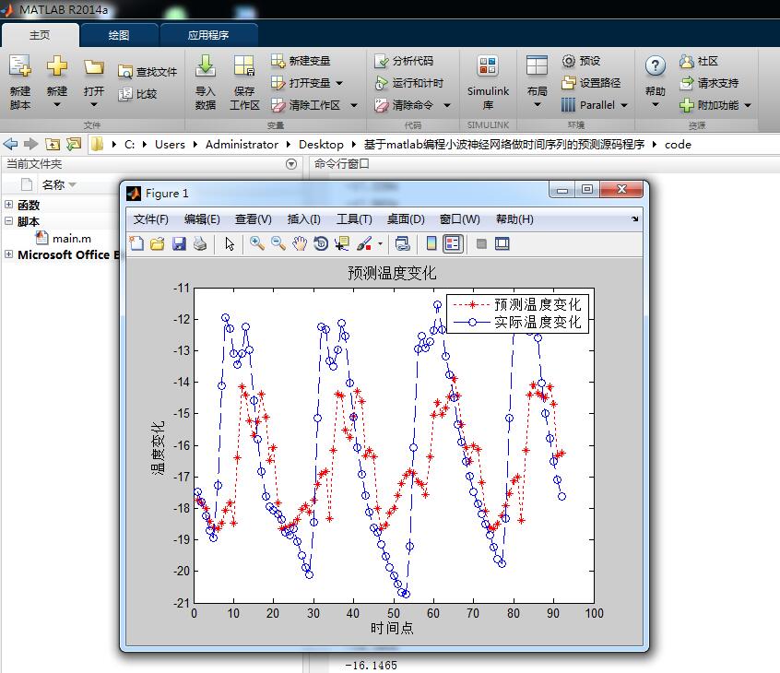Open Clear Commands (清除命令) dropdown
Image resolution: width=780 pixels, height=673 pixels.
pyautogui.click(x=447, y=105)
